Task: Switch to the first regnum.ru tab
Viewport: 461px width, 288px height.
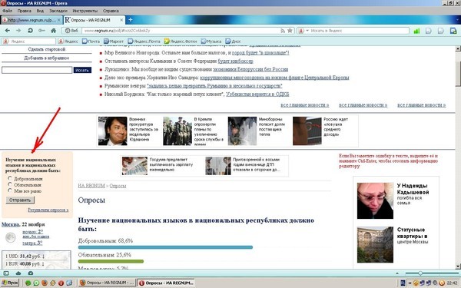Action: [x=31, y=20]
